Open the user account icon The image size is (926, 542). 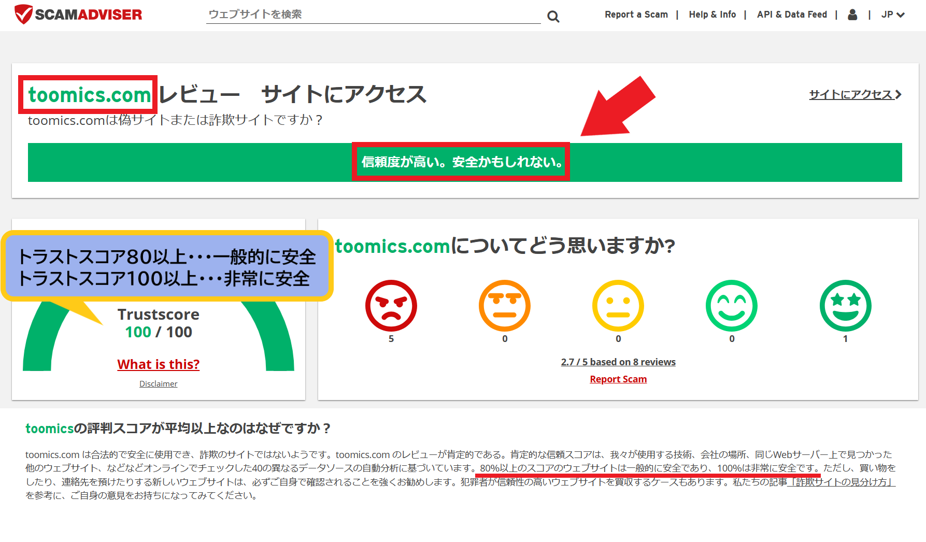852,15
